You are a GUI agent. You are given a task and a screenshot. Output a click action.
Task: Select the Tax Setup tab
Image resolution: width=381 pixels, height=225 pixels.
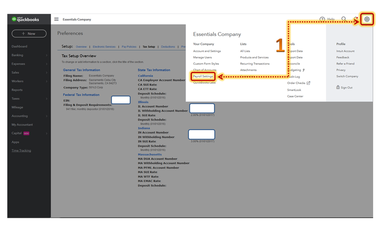[149, 47]
